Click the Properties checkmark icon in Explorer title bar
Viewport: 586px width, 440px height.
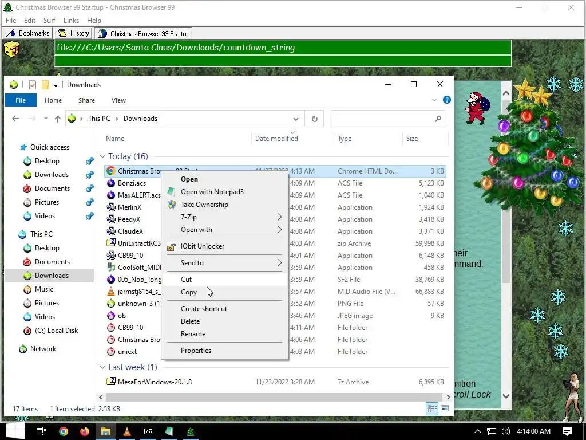[x=33, y=85]
